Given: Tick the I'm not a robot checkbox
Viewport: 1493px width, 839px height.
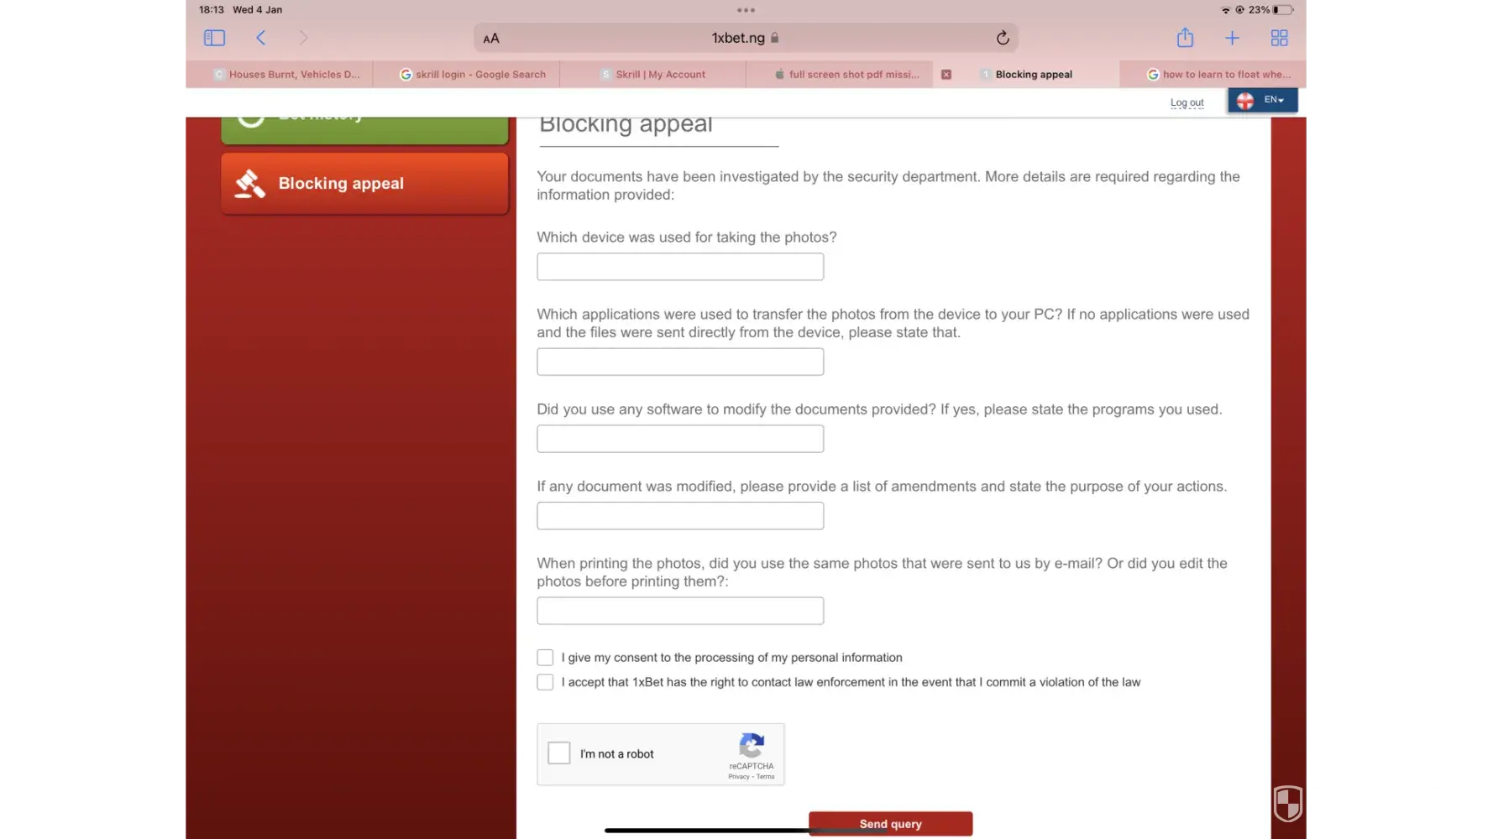Looking at the screenshot, I should pyautogui.click(x=559, y=753).
